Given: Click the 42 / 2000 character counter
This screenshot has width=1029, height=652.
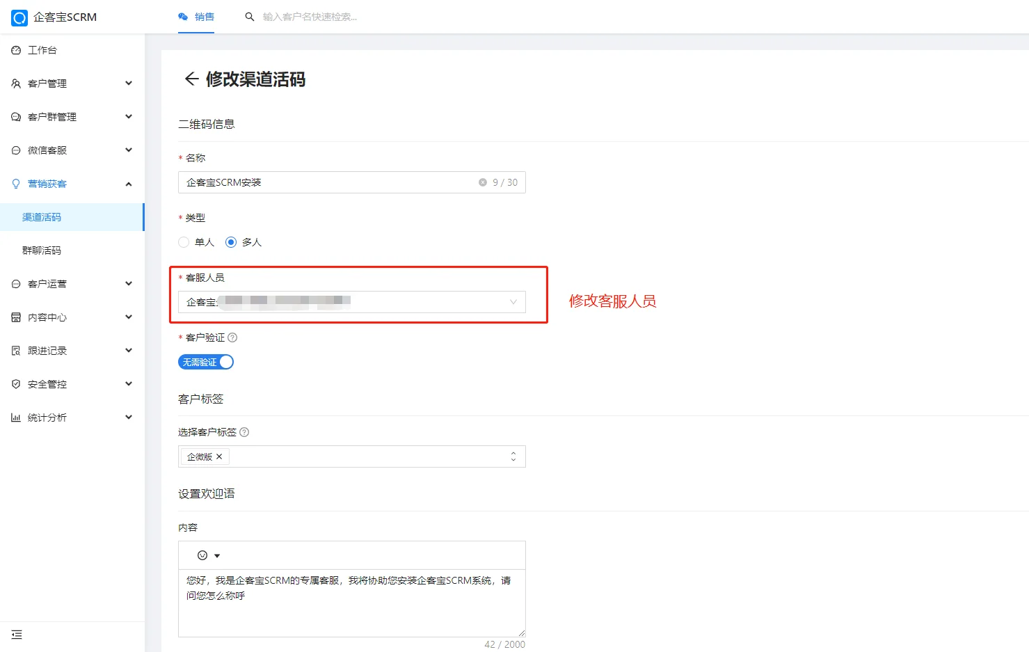Looking at the screenshot, I should point(505,644).
